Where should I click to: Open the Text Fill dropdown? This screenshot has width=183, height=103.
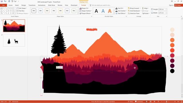point(120,8)
